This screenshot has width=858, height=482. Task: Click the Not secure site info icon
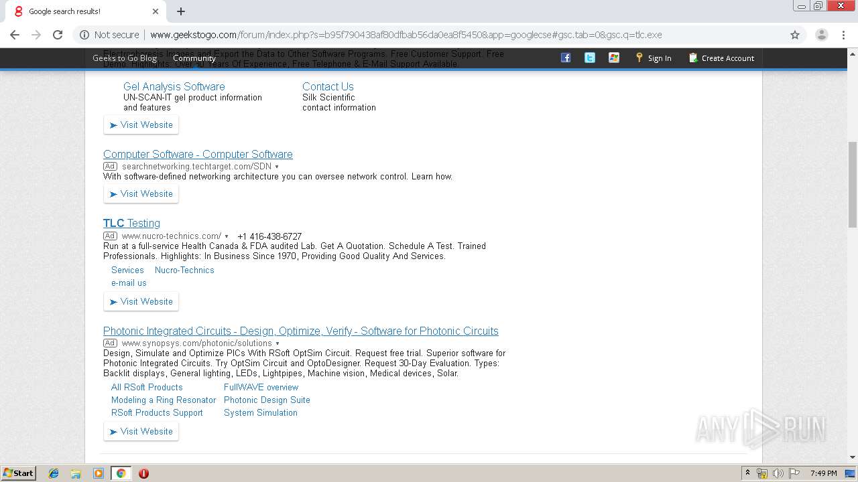(x=84, y=35)
